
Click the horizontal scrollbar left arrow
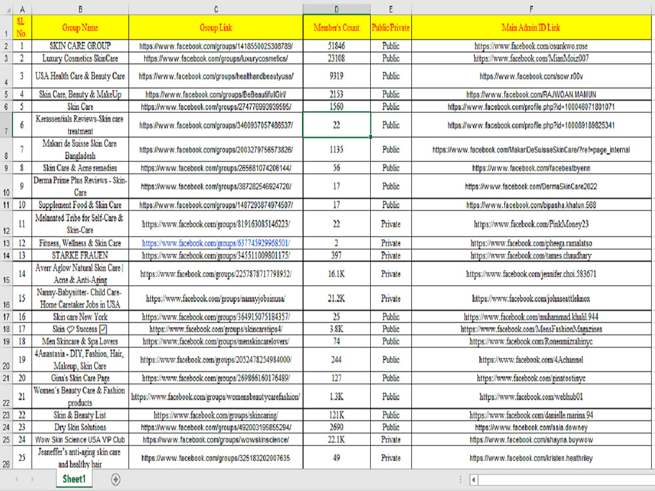click(474, 480)
